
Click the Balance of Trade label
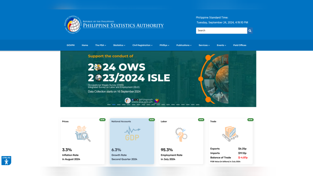(220, 157)
